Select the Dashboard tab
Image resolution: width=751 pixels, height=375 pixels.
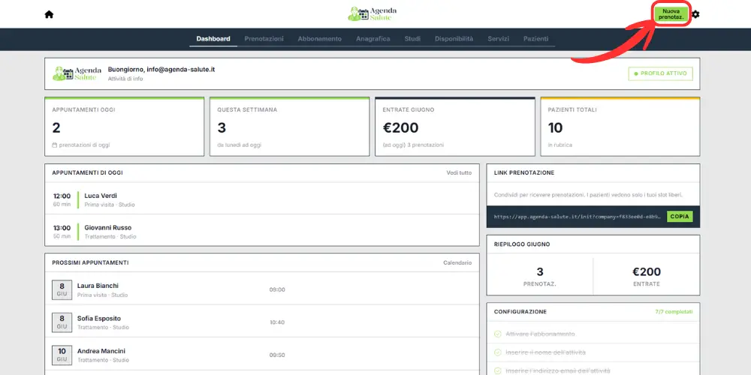(x=213, y=39)
